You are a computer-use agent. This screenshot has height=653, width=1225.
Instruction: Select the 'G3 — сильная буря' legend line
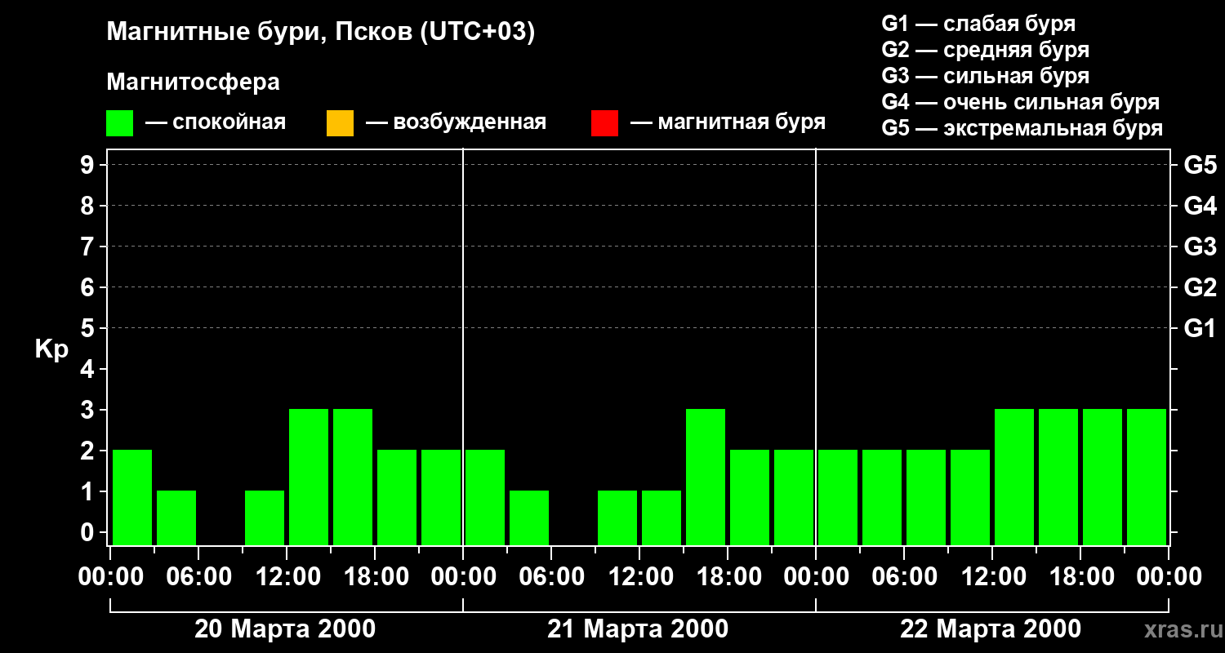(x=986, y=76)
